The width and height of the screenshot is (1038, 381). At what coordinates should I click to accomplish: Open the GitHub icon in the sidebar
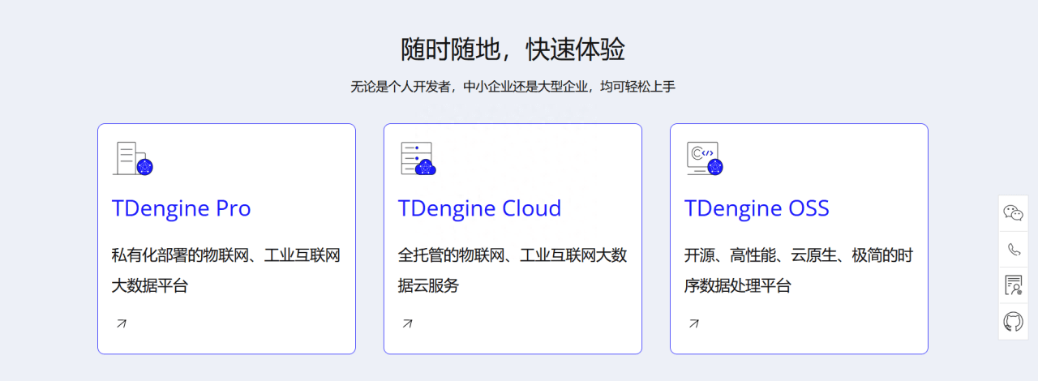tap(1013, 322)
